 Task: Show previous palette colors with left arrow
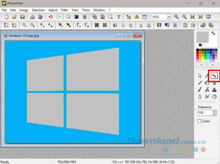202,65
